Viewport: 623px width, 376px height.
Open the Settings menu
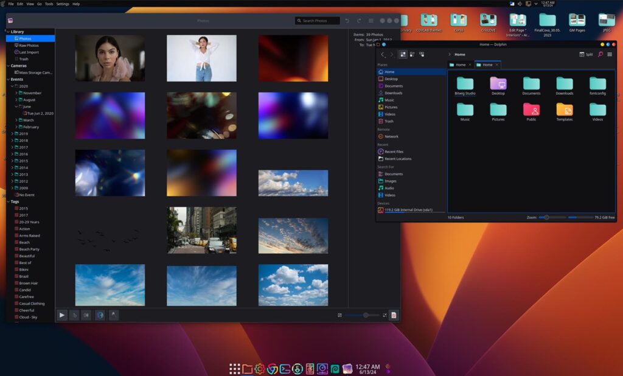click(x=62, y=3)
